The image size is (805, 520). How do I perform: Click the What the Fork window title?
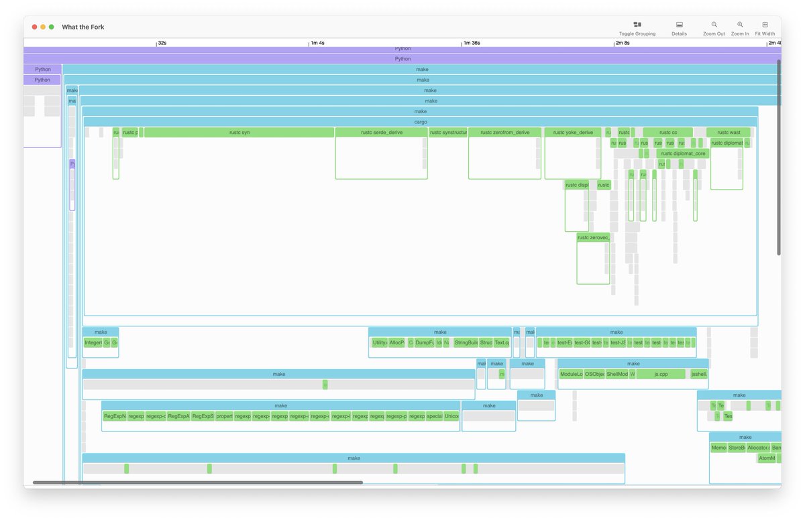point(83,27)
